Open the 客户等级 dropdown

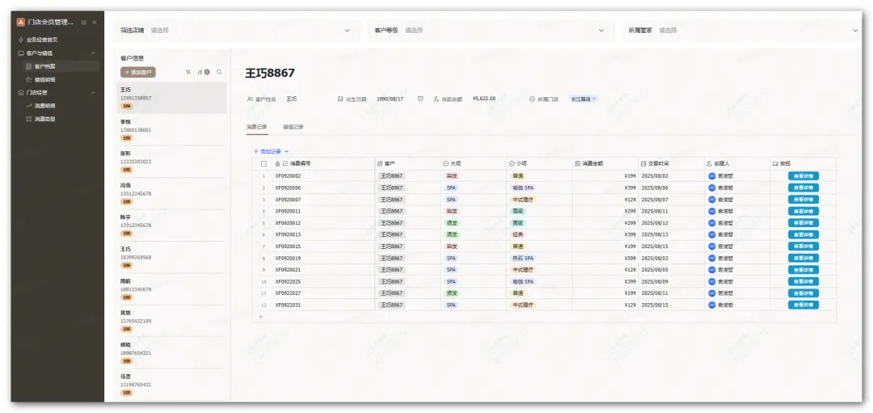[491, 31]
